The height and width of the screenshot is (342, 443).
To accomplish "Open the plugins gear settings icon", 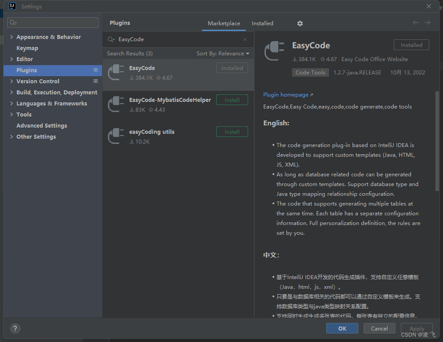I will [x=300, y=23].
